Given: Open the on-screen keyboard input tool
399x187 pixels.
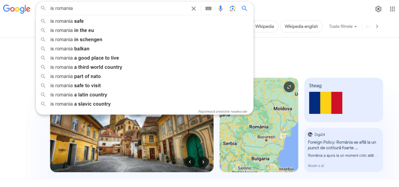Looking at the screenshot, I should [x=208, y=8].
